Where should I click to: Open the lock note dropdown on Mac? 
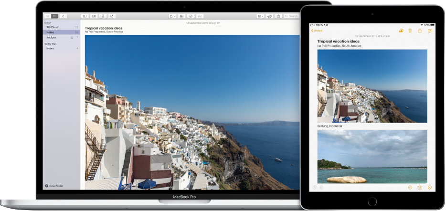(x=172, y=16)
